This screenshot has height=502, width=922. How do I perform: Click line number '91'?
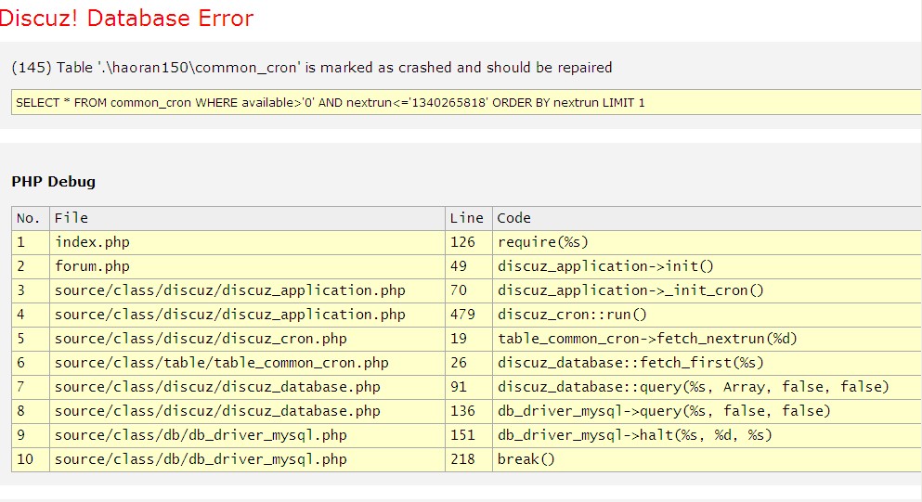click(459, 387)
